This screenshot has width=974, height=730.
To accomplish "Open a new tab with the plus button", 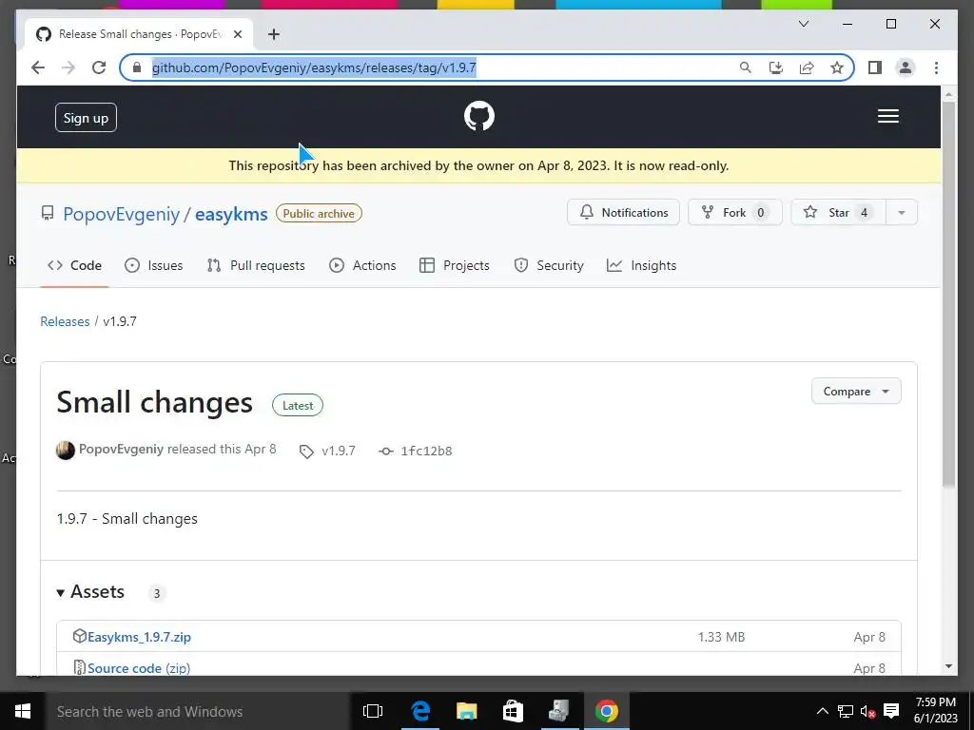I will pos(274,34).
